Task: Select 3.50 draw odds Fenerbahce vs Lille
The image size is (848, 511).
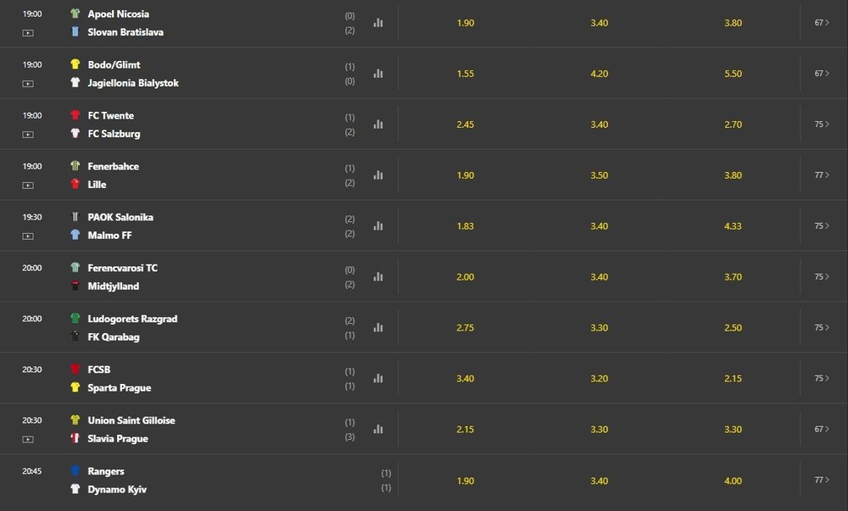Action: [600, 175]
